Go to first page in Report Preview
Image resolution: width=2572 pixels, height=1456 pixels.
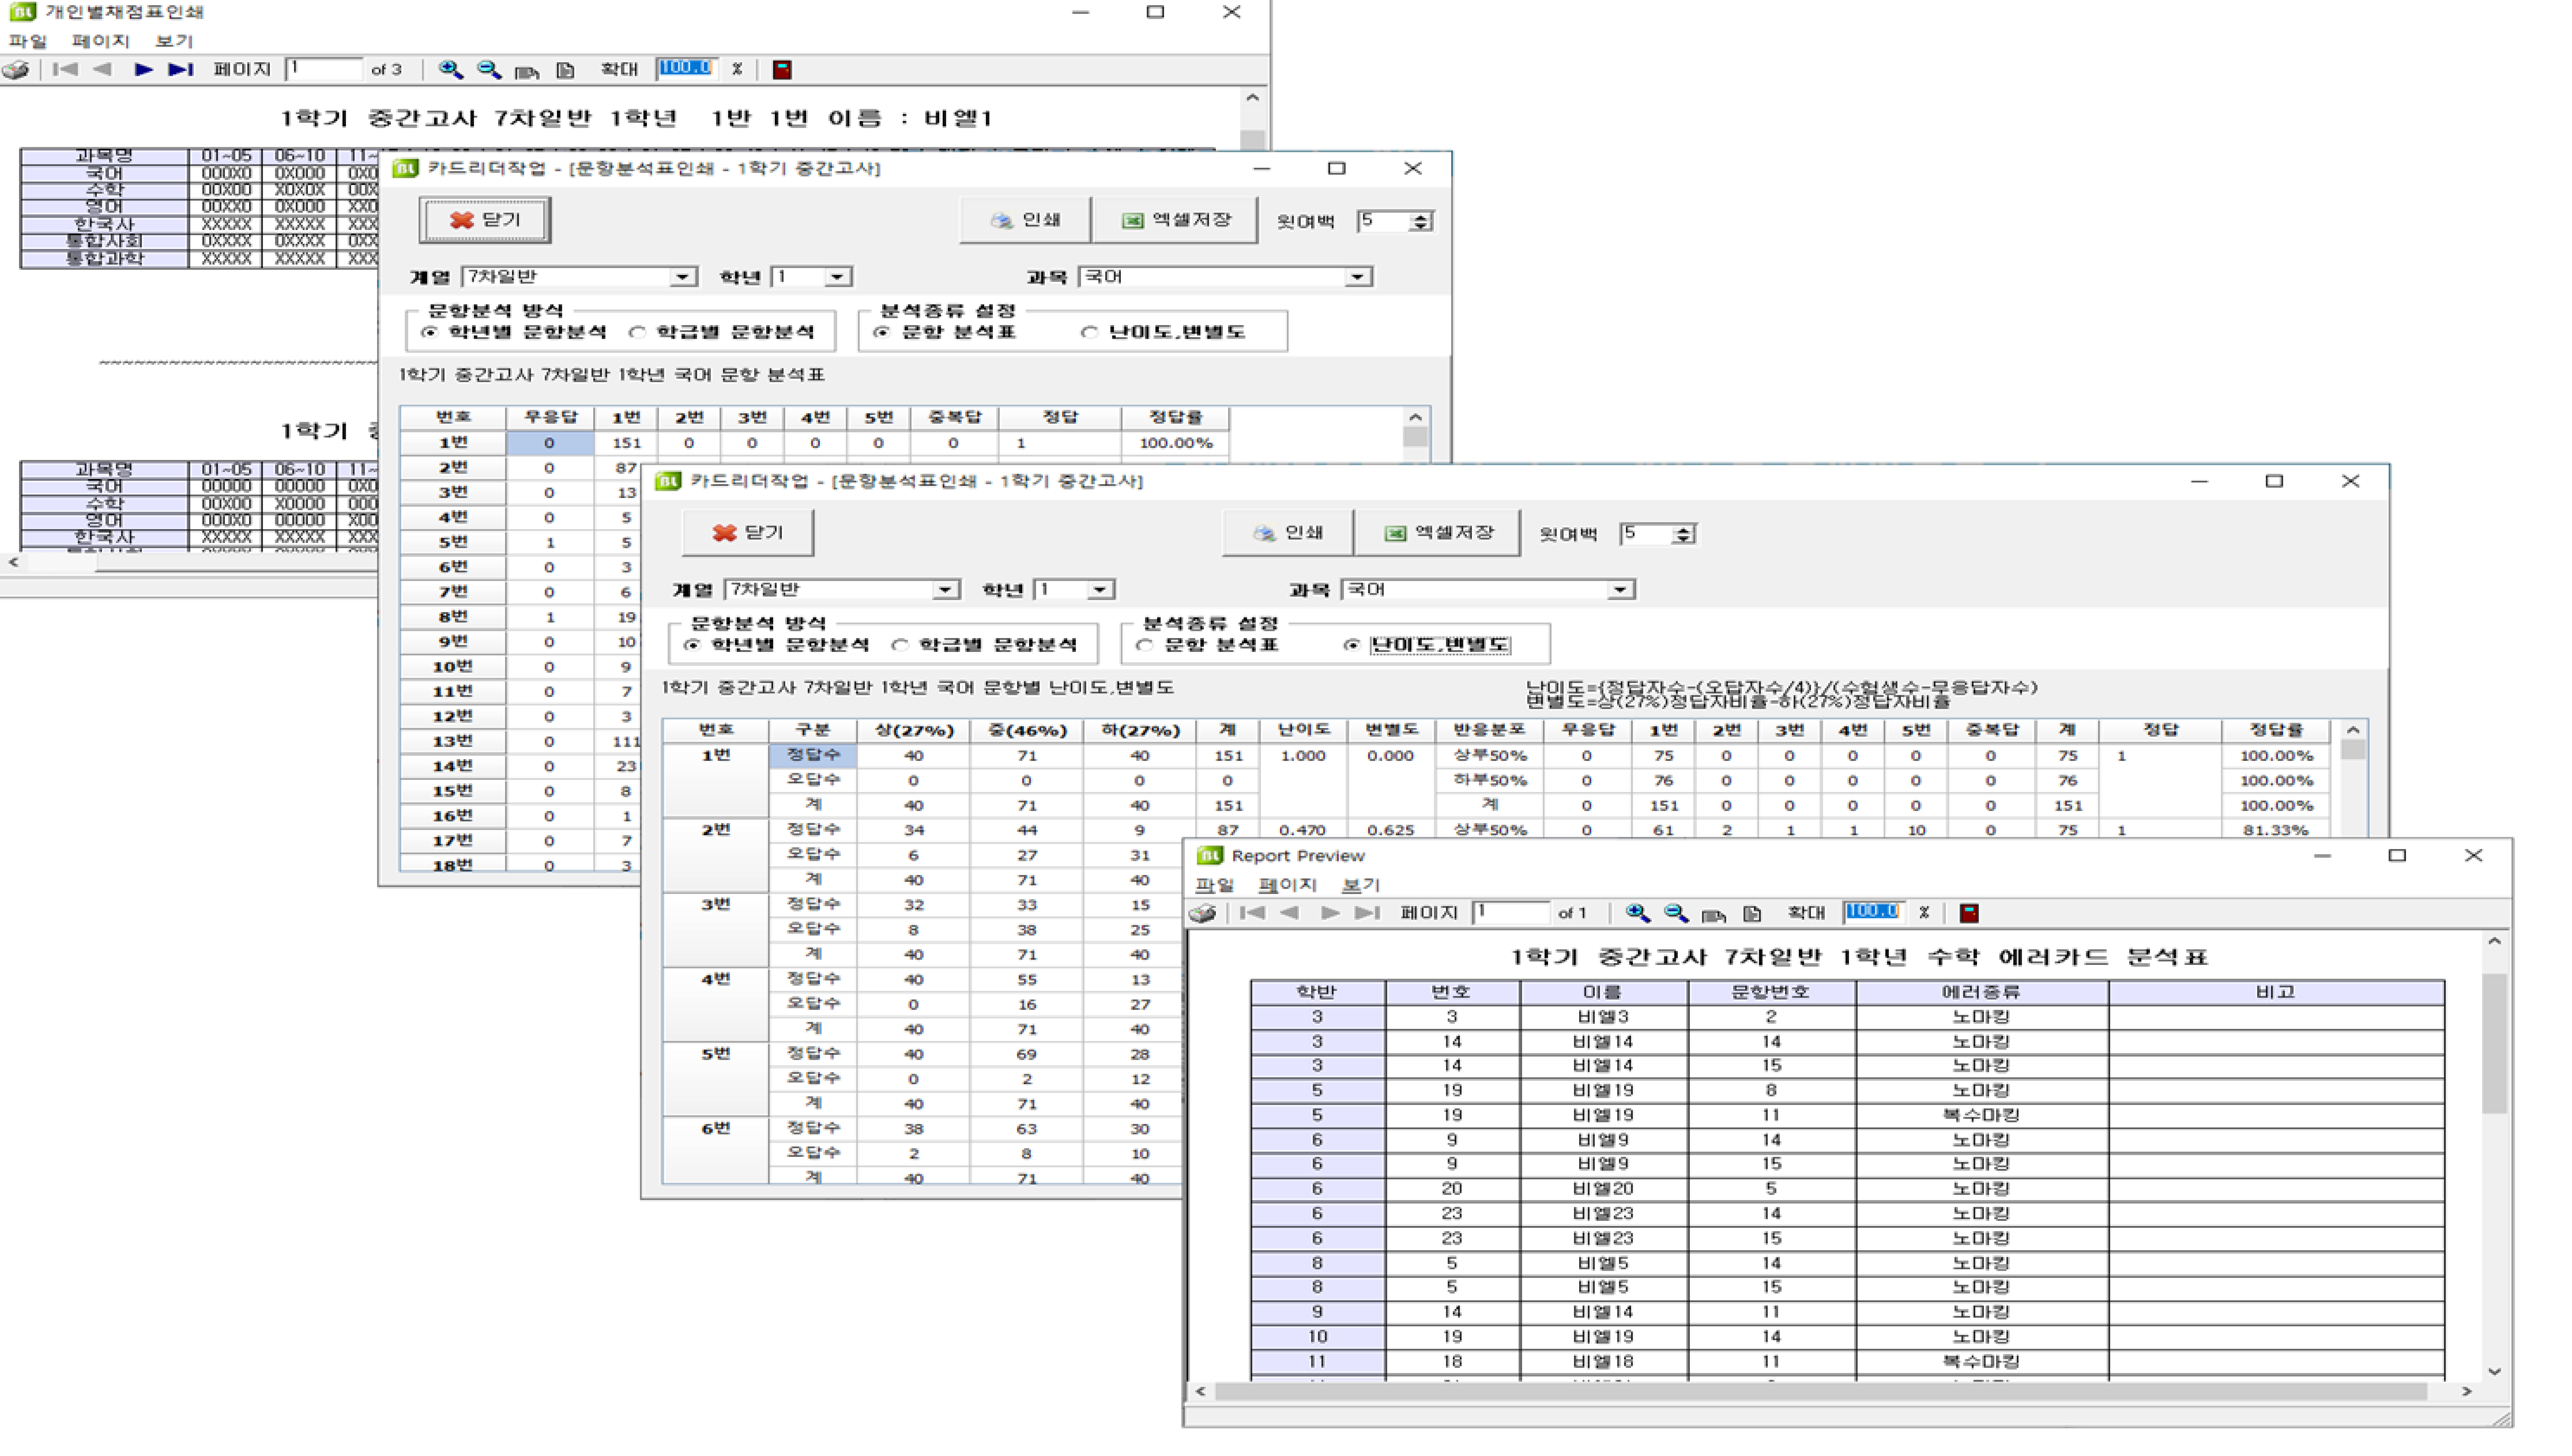point(1252,913)
